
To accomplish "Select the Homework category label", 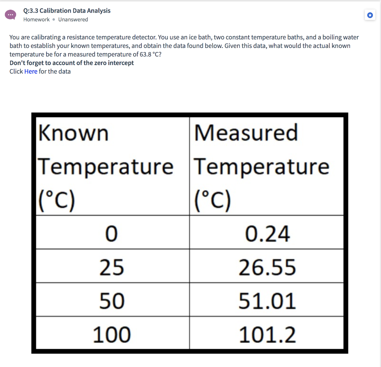I will click(36, 19).
